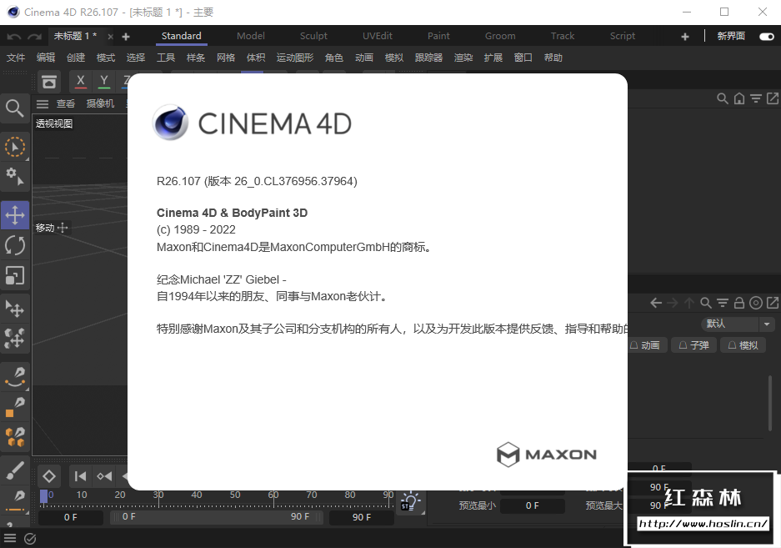Click the timeline preview range bar

click(217, 517)
